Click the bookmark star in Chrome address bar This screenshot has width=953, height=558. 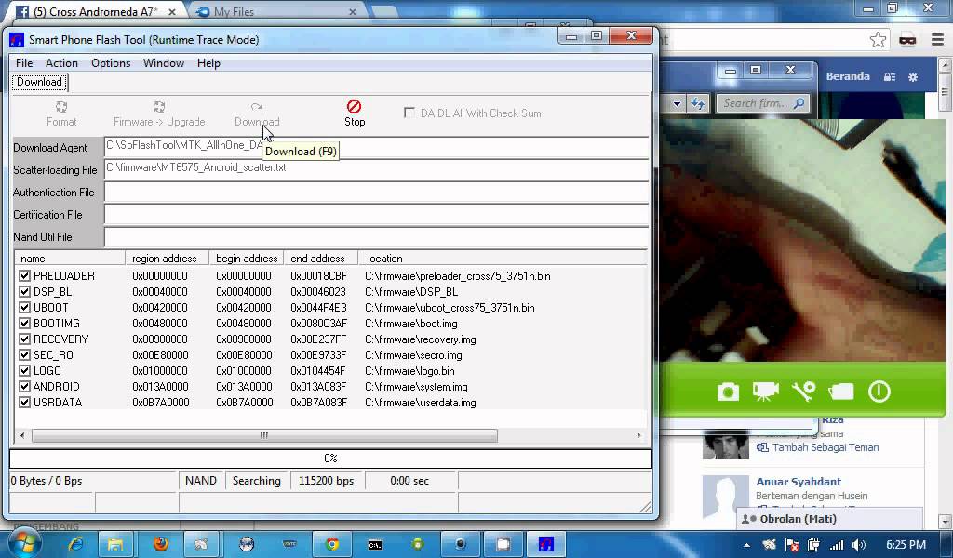877,40
